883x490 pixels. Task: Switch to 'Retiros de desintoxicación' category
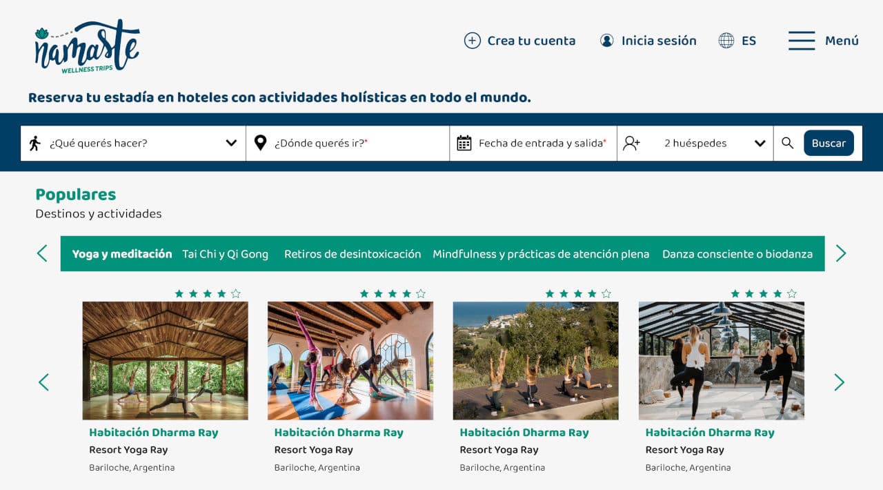353,253
